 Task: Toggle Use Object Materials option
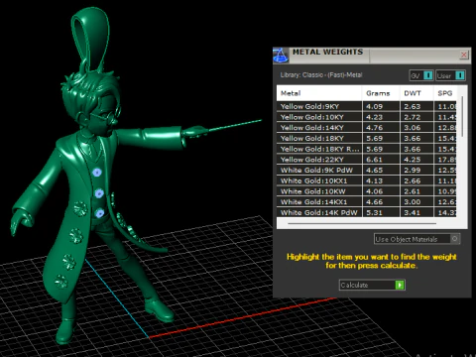416,239
